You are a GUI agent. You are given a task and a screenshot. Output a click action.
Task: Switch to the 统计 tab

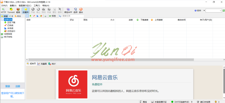click(52, 64)
